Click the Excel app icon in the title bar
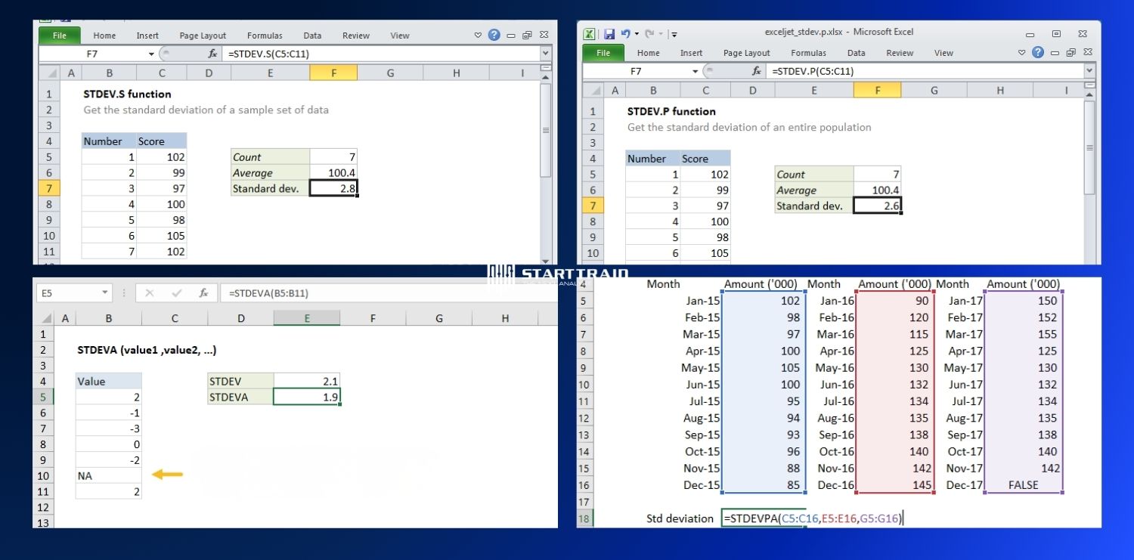This screenshot has width=1134, height=560. click(x=589, y=33)
